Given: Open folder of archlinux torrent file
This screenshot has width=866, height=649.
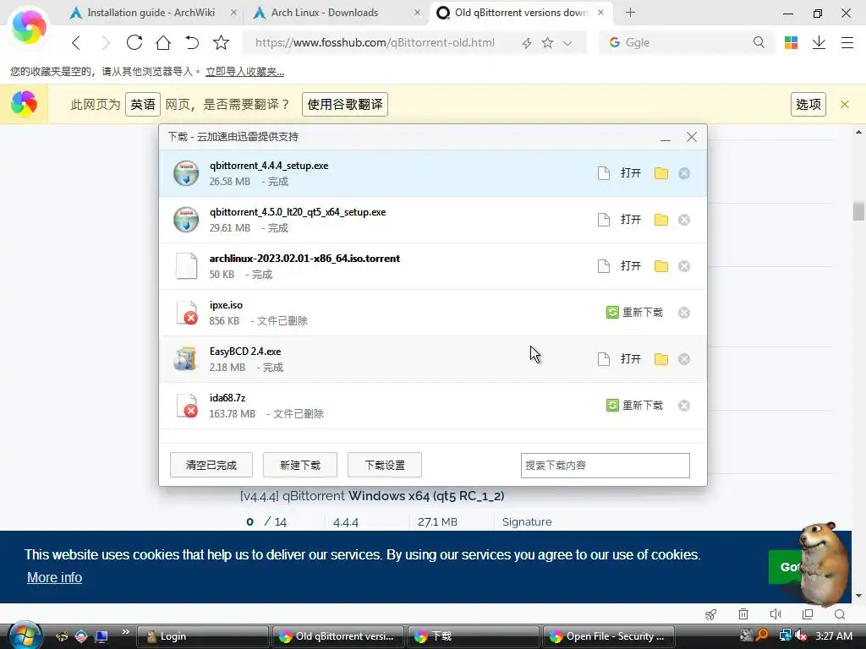Looking at the screenshot, I should 661,266.
